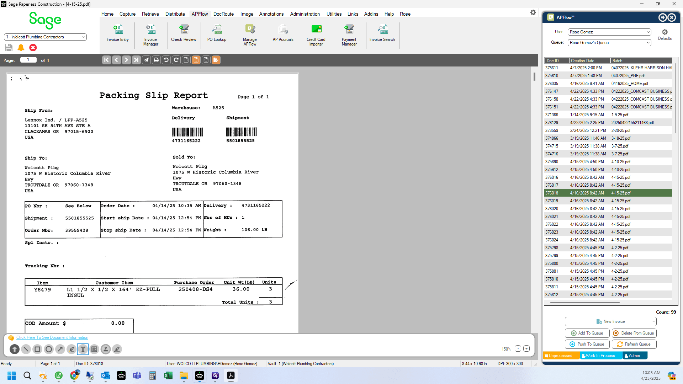This screenshot has width=683, height=384.
Task: Select the Line annotation tool
Action: click(26, 350)
